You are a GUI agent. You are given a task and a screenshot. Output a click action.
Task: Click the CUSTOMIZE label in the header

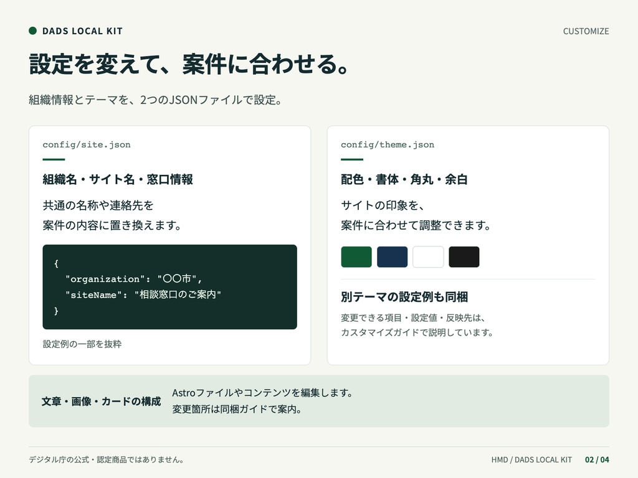click(586, 31)
